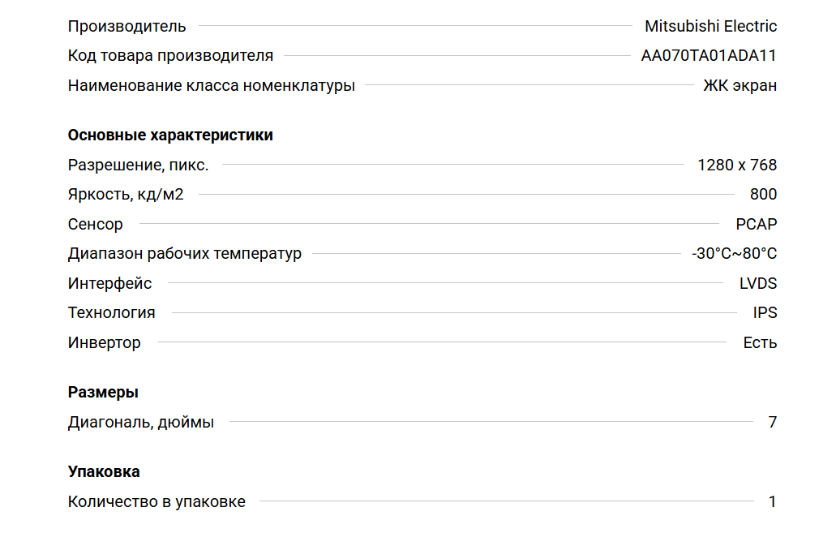Click the Диапазон рабочих температур label
Screen dimensions: 836x533
(184, 254)
